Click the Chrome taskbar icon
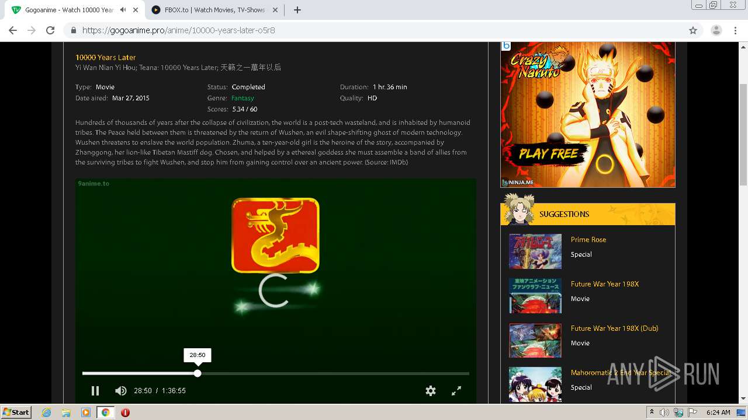The width and height of the screenshot is (748, 420). tap(105, 412)
